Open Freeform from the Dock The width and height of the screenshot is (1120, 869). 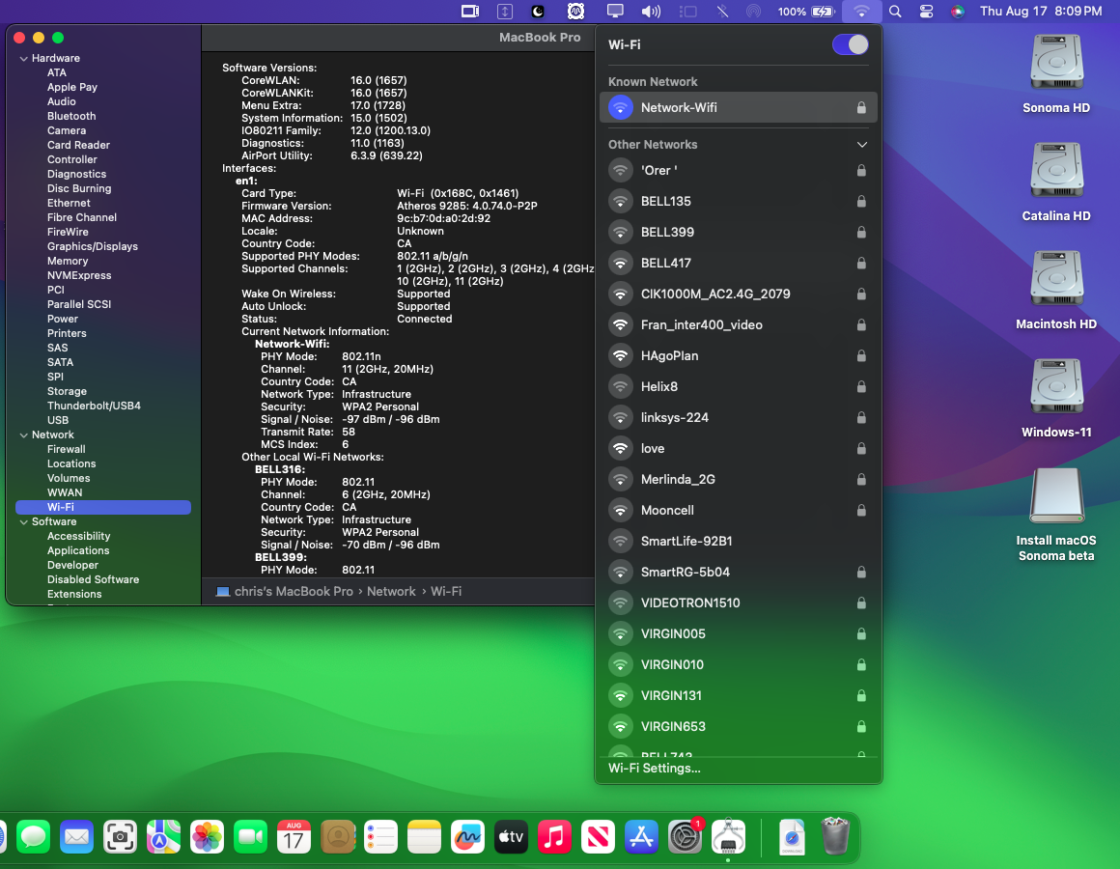468,837
